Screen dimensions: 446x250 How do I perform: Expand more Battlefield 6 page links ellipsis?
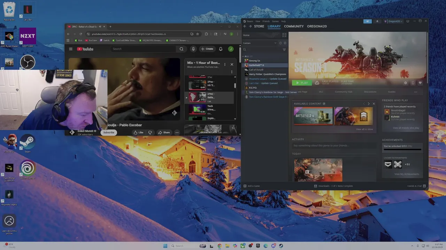point(415,92)
